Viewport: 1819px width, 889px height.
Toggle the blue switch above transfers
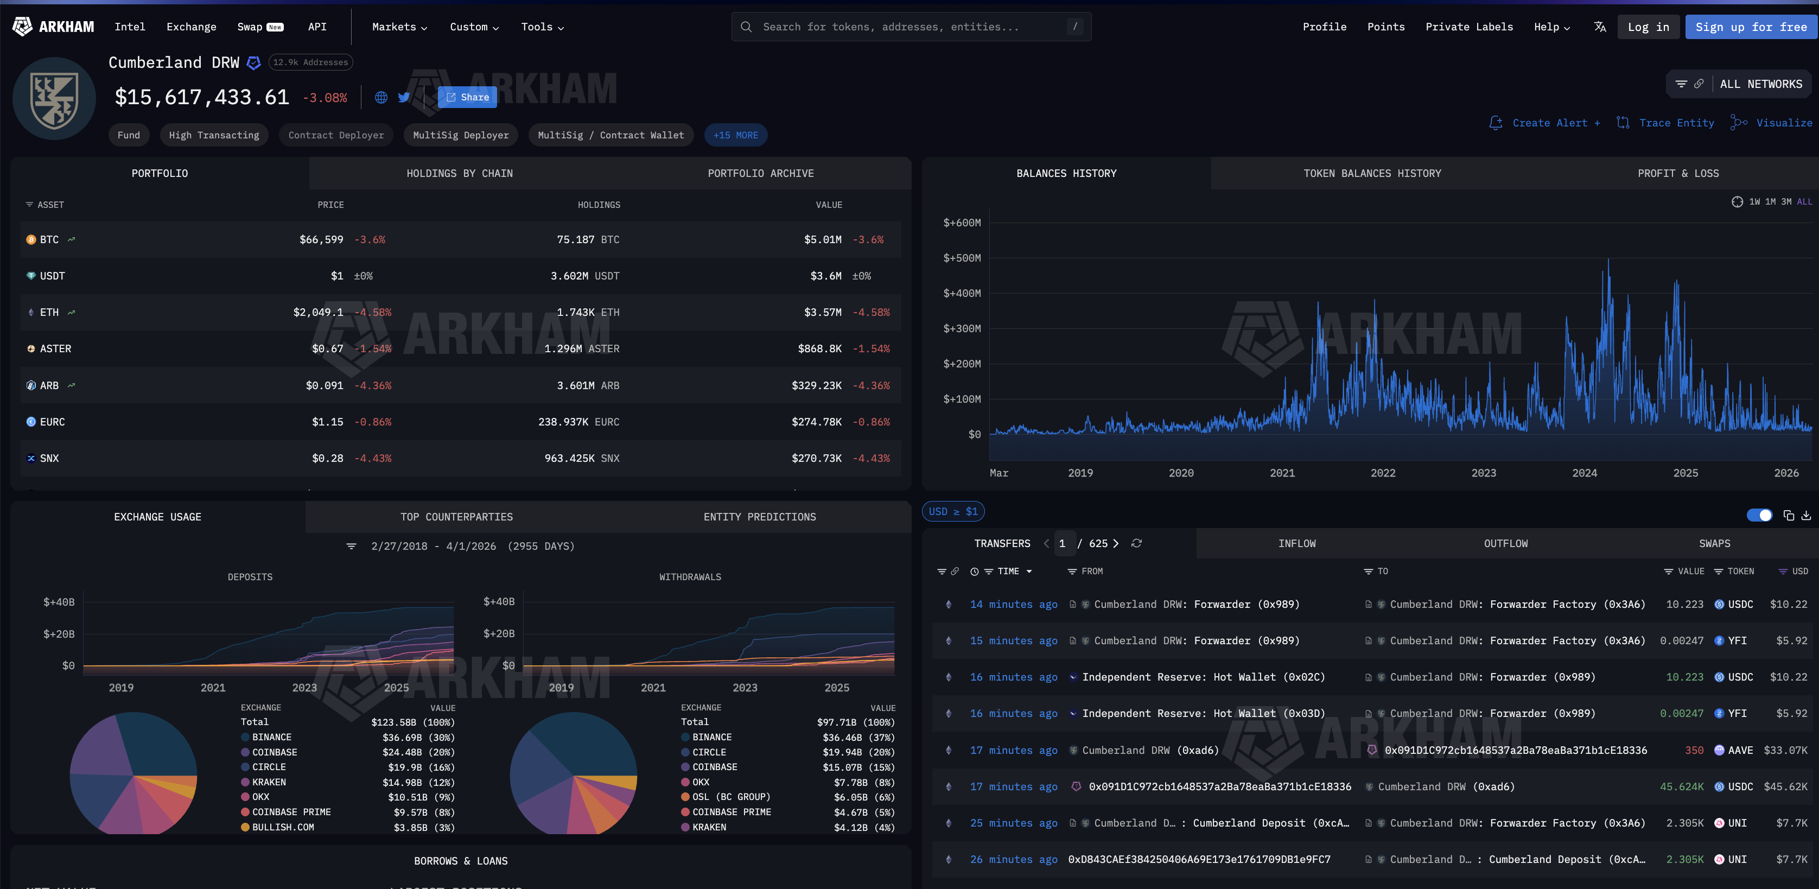[x=1759, y=516]
